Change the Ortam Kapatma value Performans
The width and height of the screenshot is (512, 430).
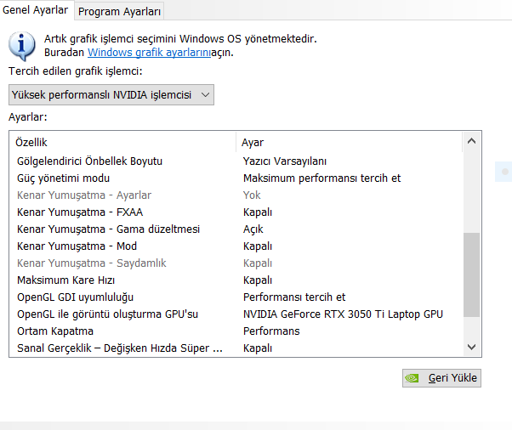coord(271,331)
